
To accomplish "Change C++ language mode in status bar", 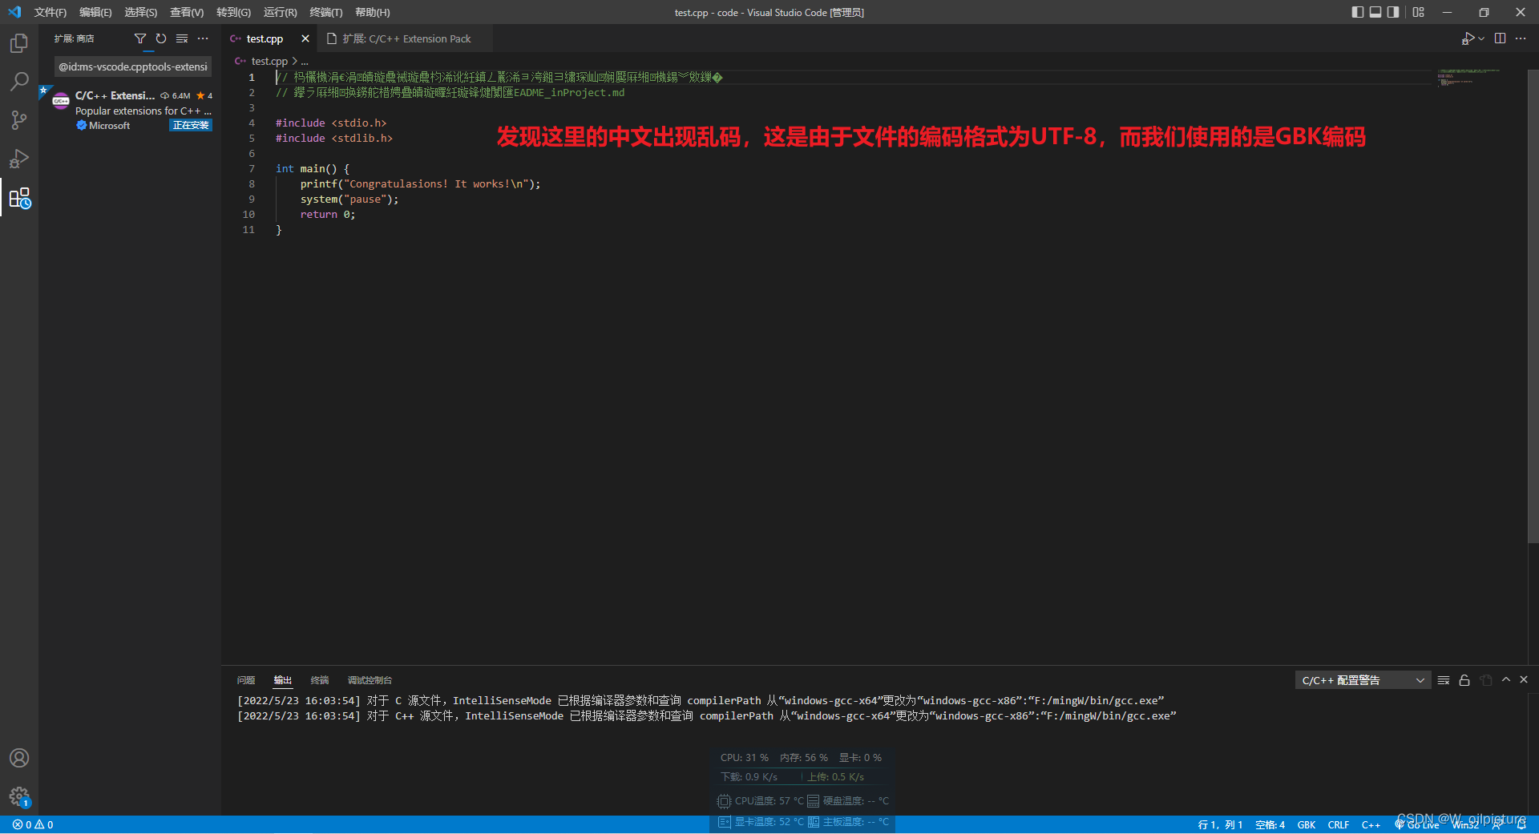I will tap(1371, 824).
